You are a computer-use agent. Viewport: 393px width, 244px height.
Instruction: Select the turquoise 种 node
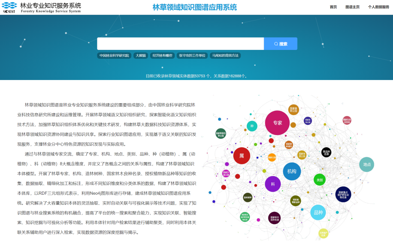pyautogui.click(x=252, y=126)
